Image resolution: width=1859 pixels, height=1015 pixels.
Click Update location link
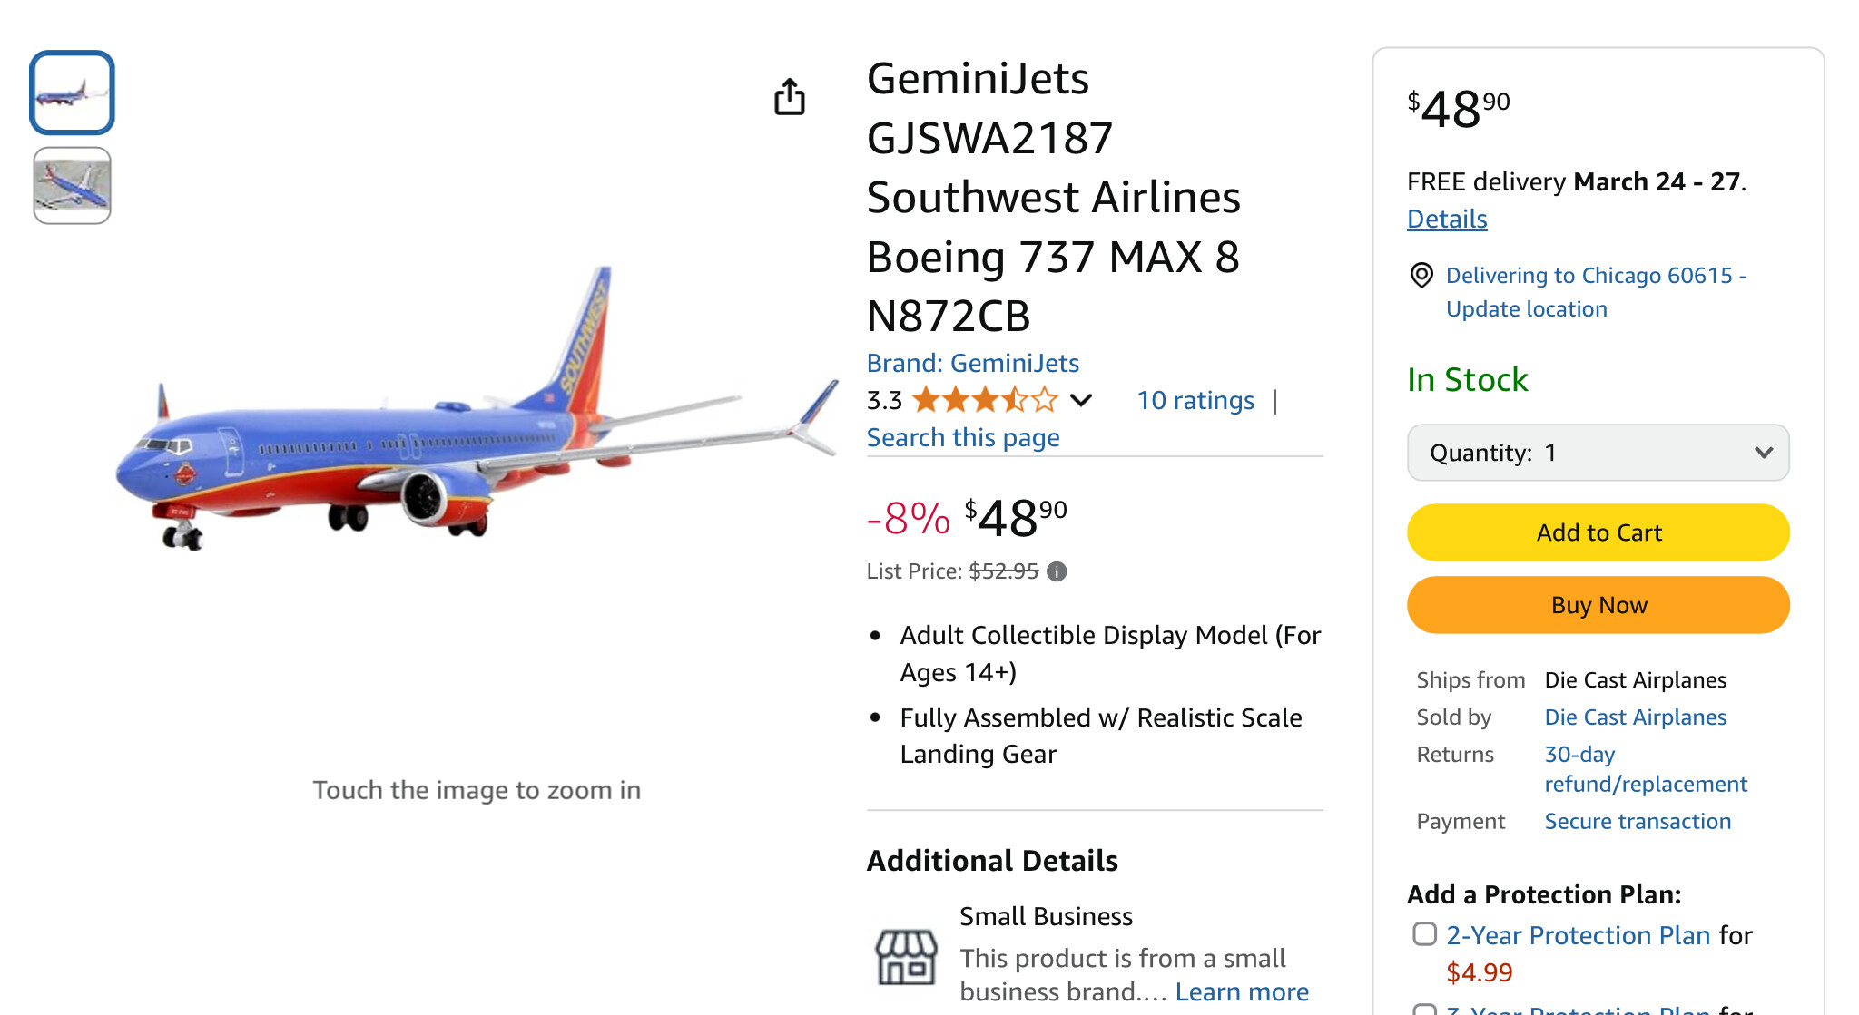click(1526, 309)
